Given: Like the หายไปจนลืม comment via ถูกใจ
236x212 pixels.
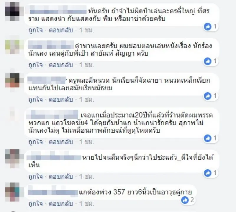Looking at the screenshot, I should (35, 176).
